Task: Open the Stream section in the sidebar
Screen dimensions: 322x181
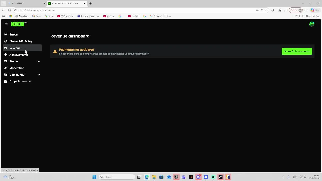Action: [x=22, y=34]
